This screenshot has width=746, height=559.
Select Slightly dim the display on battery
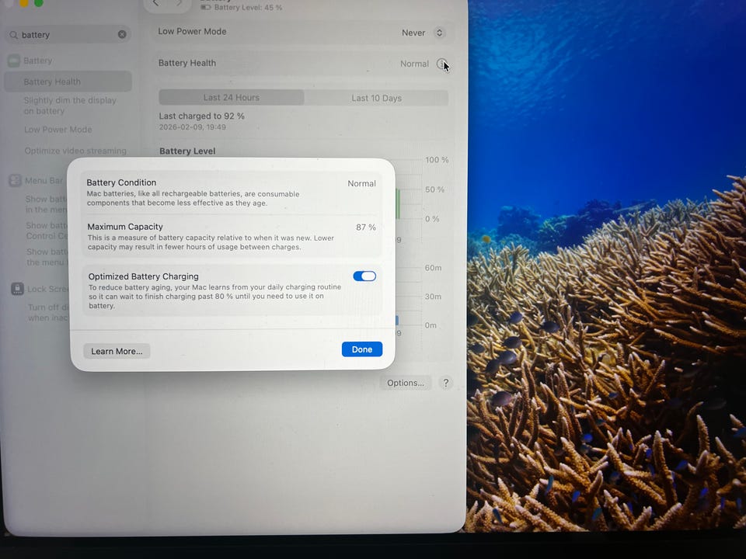[70, 106]
